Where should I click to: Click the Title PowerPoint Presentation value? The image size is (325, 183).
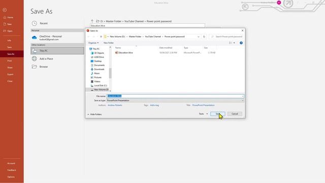(204, 105)
